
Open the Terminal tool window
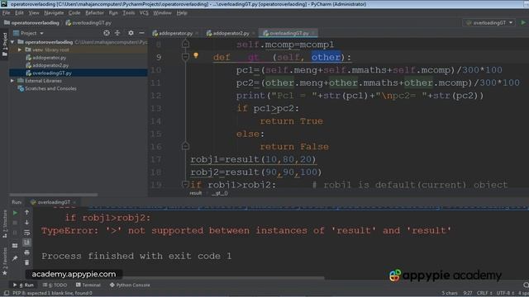88,285
